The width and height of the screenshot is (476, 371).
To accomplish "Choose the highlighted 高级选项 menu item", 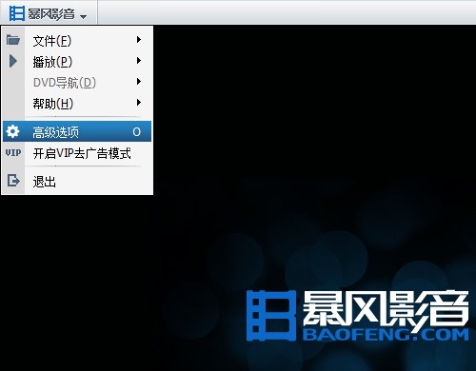I will pos(77,131).
